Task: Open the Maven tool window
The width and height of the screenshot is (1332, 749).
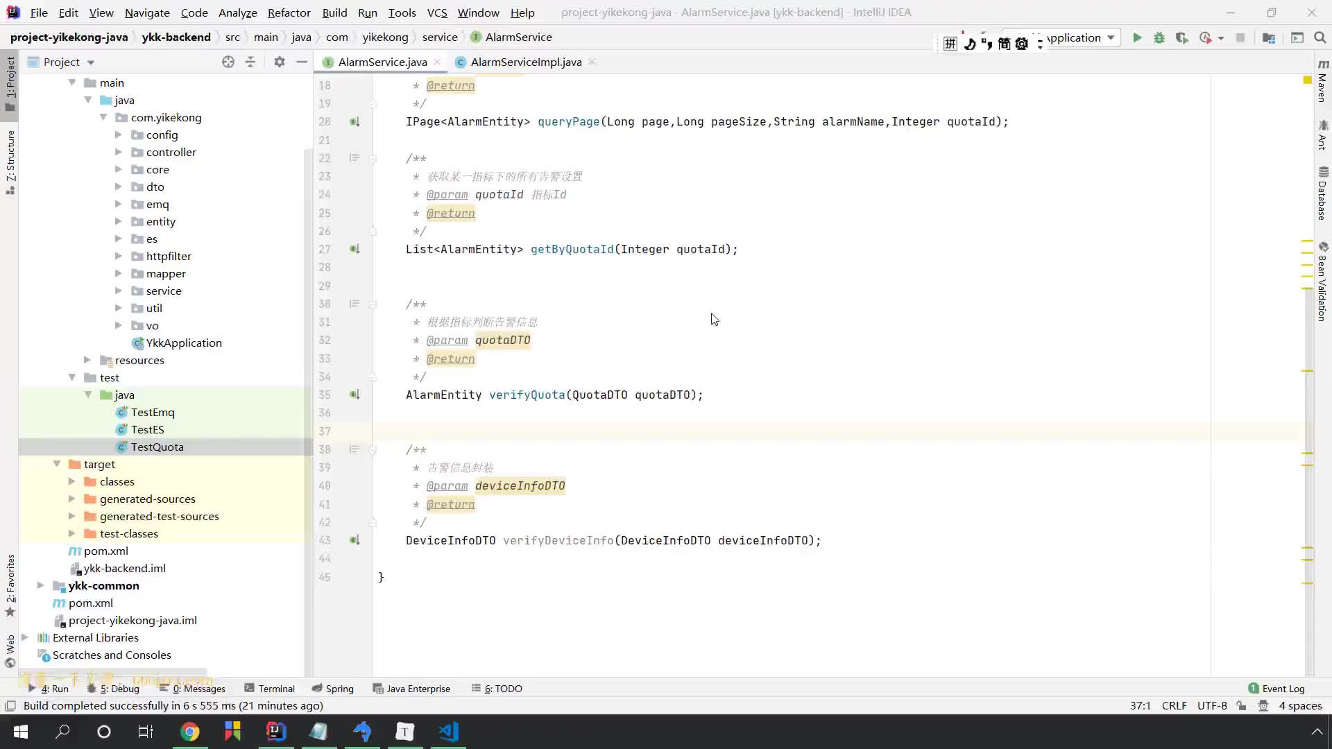Action: point(1322,81)
